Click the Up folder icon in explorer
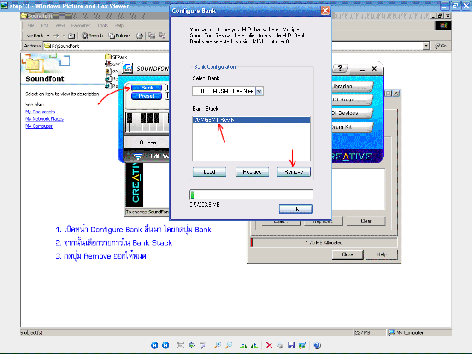472x354 pixels. point(71,36)
